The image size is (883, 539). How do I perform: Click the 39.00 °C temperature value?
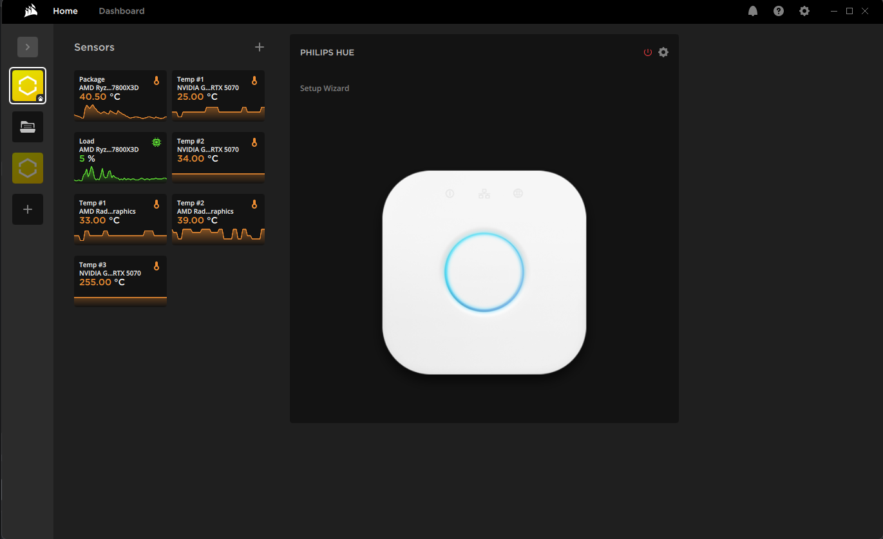coord(197,220)
